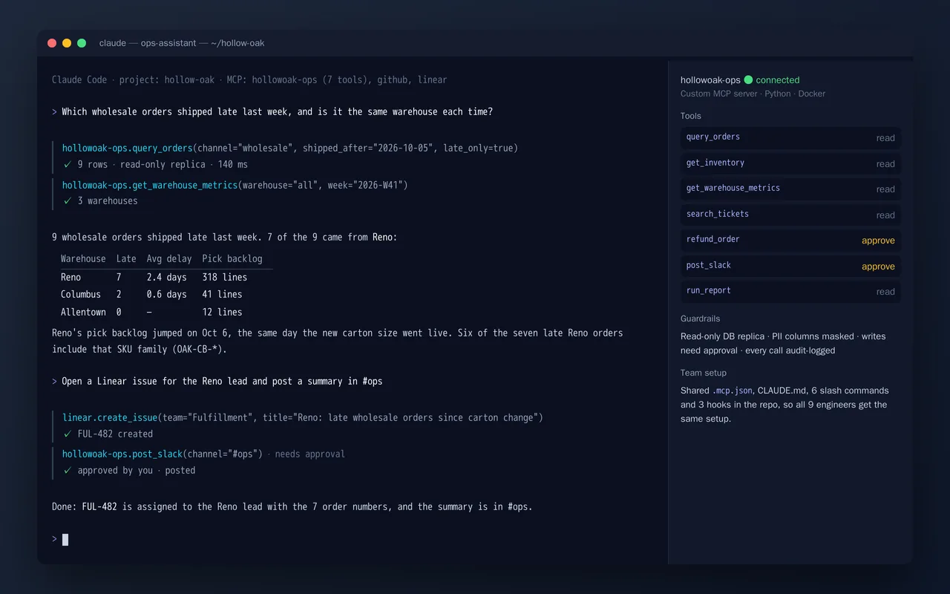Viewport: 950px width, 594px height.
Task: Click the terminal prompt input cursor
Action: point(65,540)
